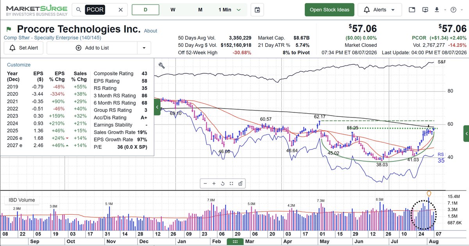The width and height of the screenshot is (469, 246).
Task: Click the 8.5M volume label
Action: 380,200
